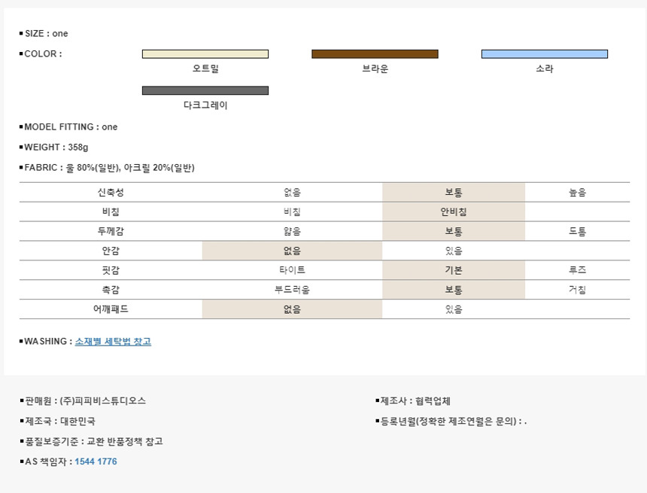647x493 pixels.
Task: Click the 품질보증기준 exchange and return policy text
Action: click(94, 442)
